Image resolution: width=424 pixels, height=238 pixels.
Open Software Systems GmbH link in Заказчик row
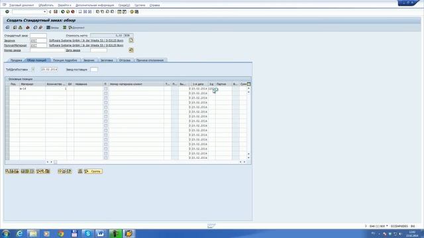86,40
